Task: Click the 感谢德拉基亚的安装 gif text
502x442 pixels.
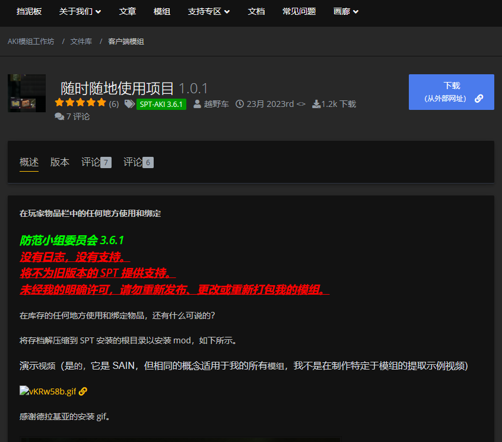Action: pyautogui.click(x=64, y=416)
